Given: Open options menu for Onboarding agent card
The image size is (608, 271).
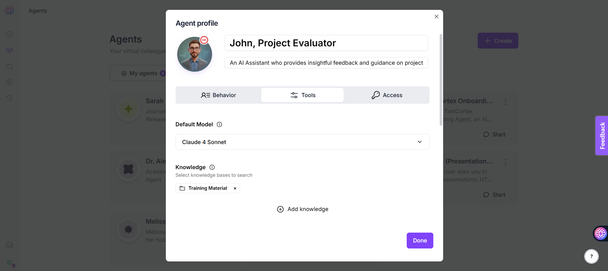Looking at the screenshot, I should click(x=506, y=102).
